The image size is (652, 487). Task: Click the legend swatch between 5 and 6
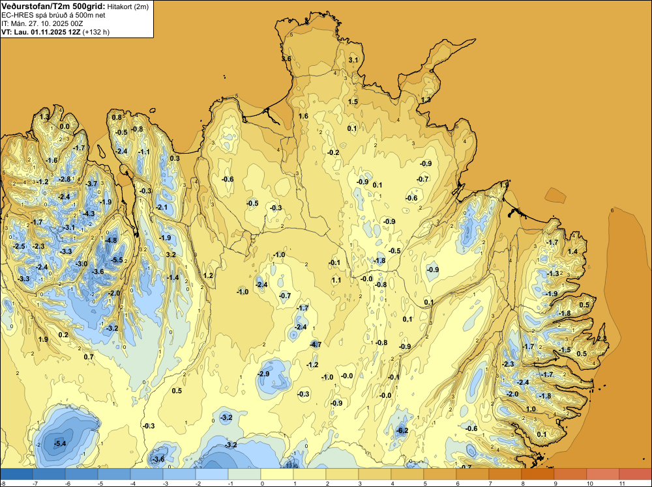tap(440, 474)
